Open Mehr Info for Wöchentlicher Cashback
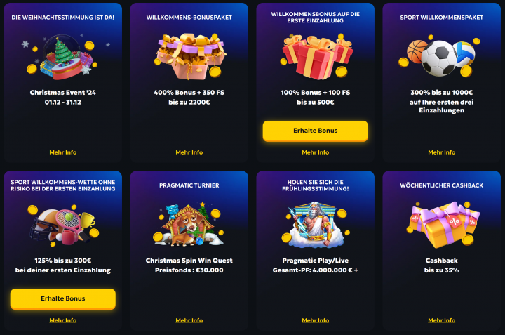 [442, 320]
